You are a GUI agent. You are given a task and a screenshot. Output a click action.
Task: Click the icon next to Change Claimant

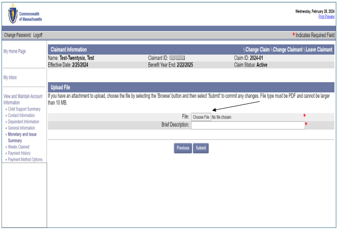(271, 50)
